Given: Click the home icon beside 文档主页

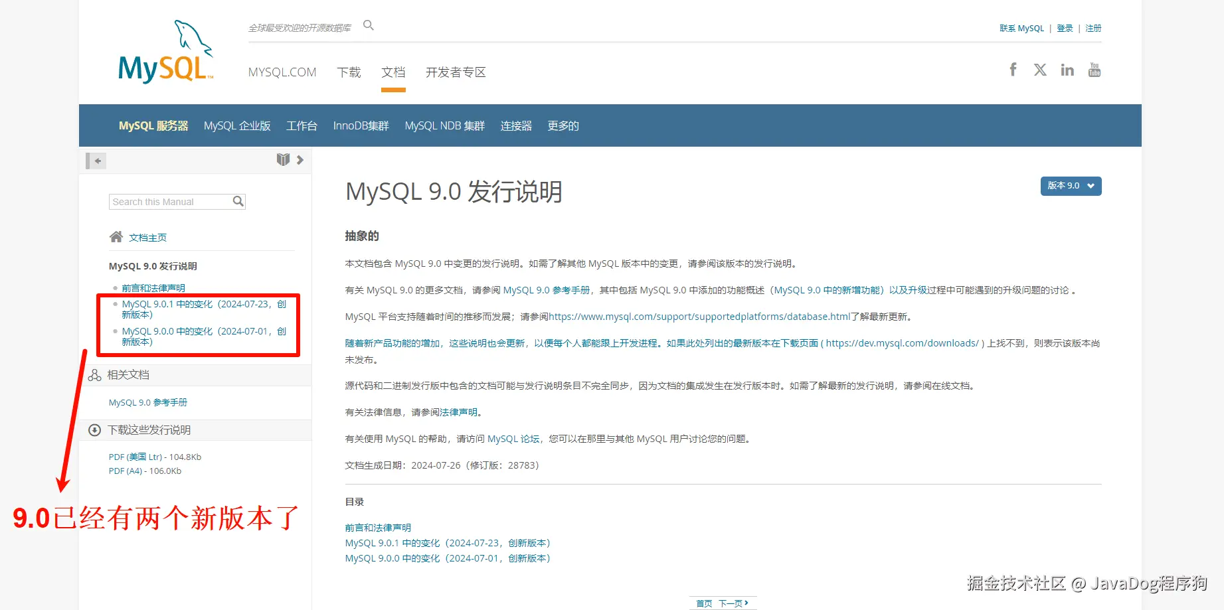Looking at the screenshot, I should click(x=116, y=237).
